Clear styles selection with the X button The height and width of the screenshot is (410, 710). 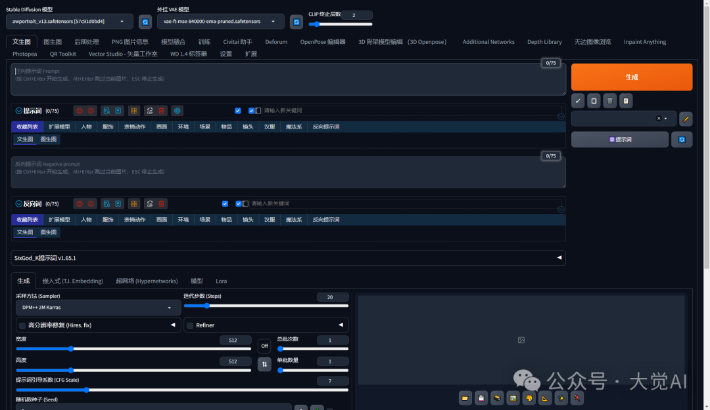point(658,119)
